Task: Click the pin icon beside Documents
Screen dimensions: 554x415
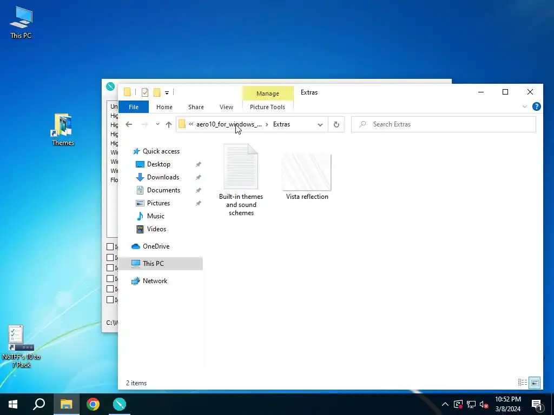Action: 198,190
